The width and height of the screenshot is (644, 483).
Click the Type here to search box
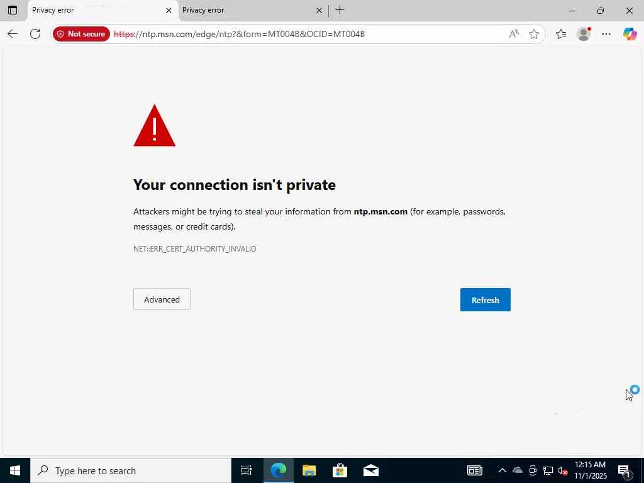(x=131, y=470)
